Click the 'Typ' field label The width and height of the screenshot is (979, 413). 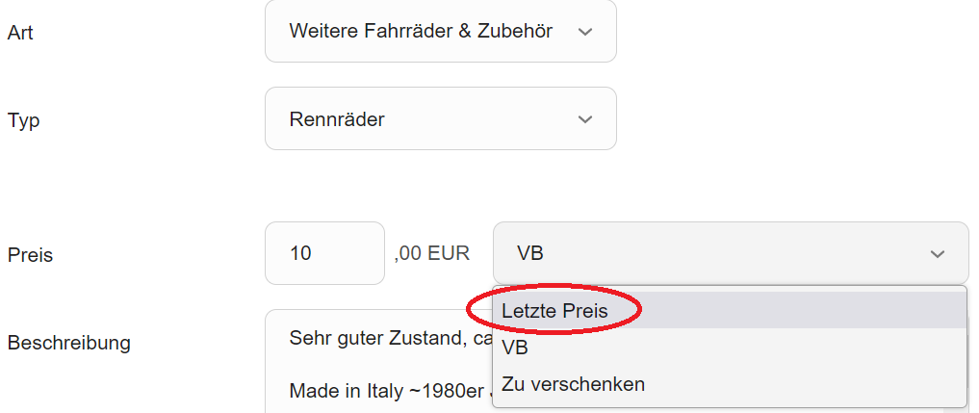(x=23, y=120)
